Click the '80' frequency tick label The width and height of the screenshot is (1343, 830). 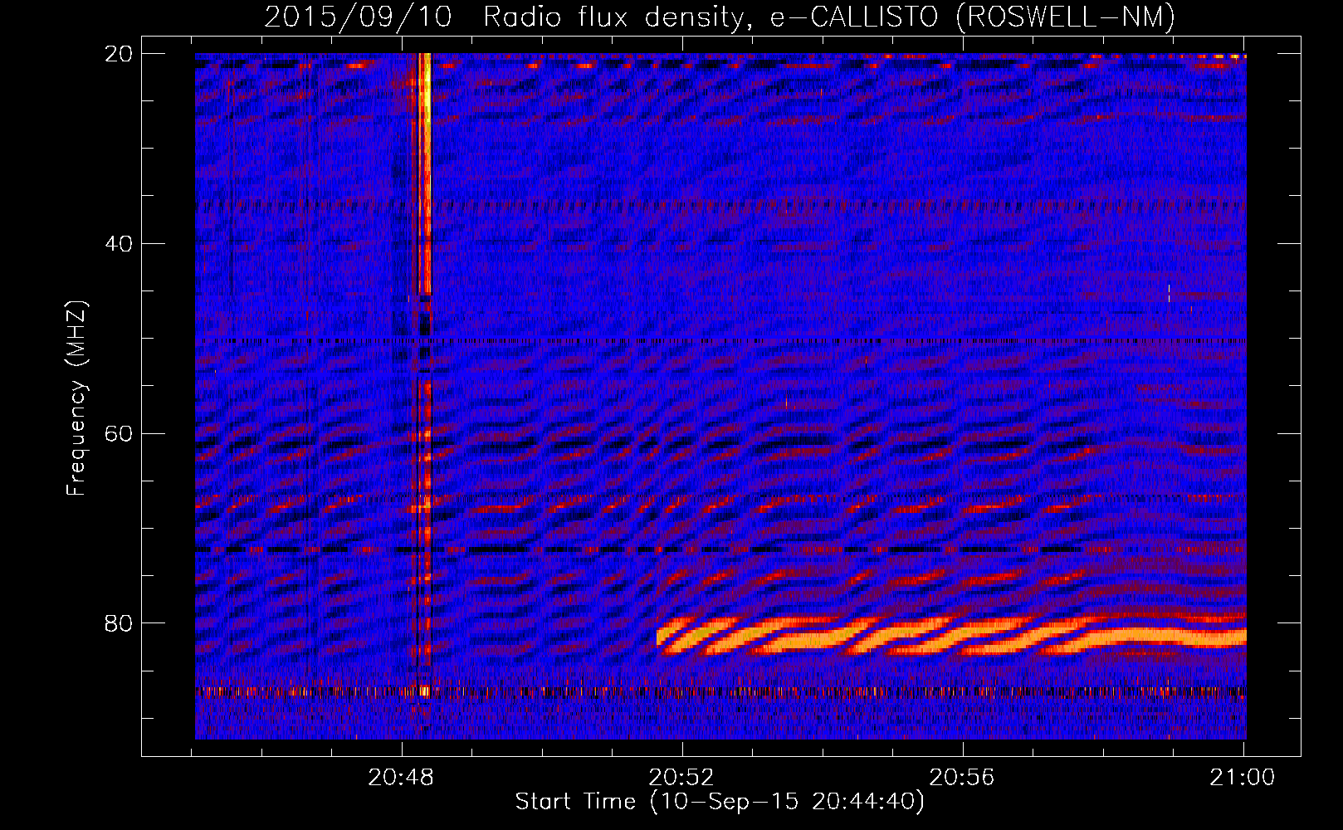119,623
